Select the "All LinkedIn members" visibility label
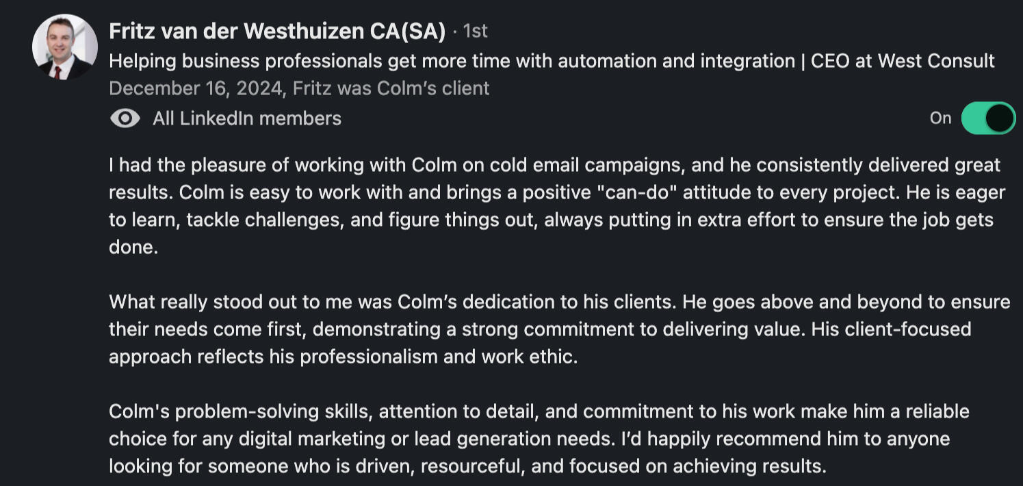 (246, 118)
